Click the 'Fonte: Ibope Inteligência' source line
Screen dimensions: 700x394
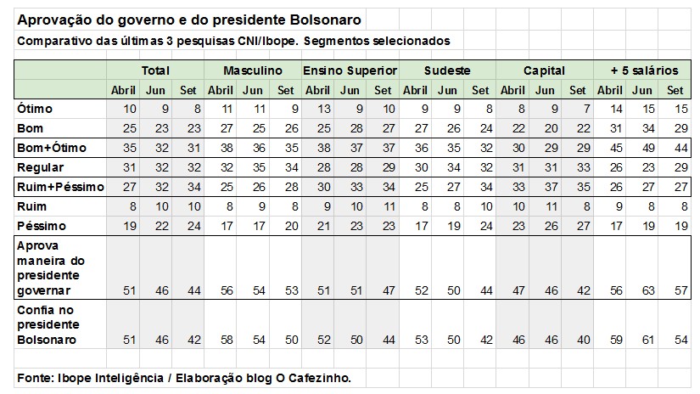tap(183, 377)
